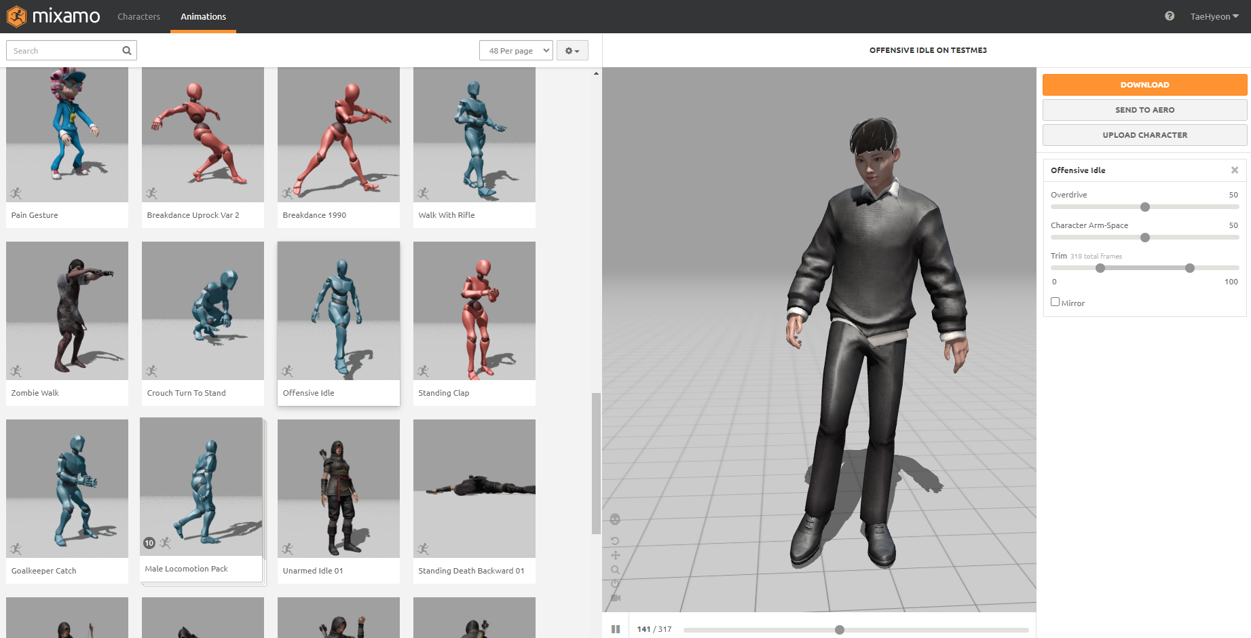The image size is (1251, 638).
Task: Pause the animation playback
Action: [x=616, y=629]
